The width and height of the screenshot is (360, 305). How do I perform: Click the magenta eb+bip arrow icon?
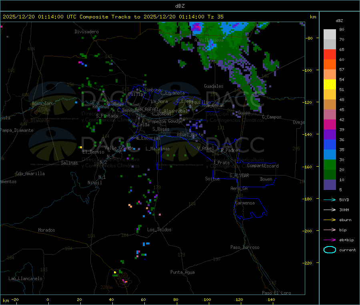[330, 240]
